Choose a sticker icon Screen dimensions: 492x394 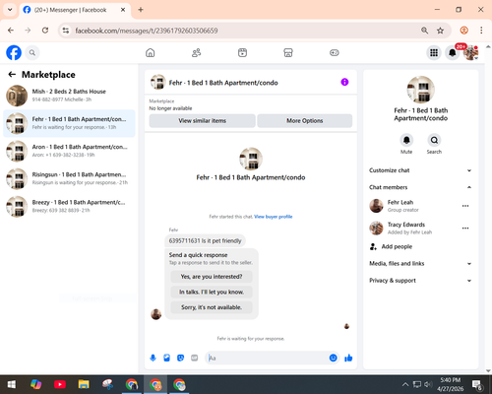point(180,358)
